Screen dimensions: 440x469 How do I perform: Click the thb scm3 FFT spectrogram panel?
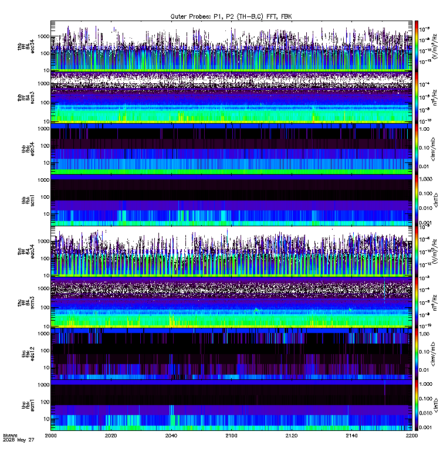coord(231,98)
